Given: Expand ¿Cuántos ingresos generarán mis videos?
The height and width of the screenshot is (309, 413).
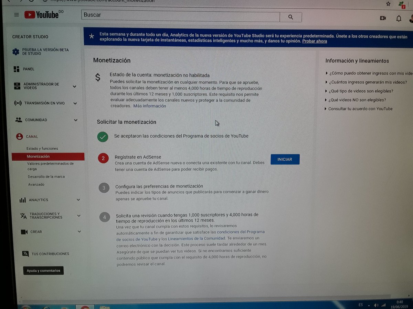Looking at the screenshot, I should click(x=366, y=82).
